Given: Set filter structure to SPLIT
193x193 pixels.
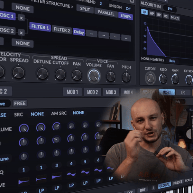Looking at the screenshot, I should pos(85,9).
